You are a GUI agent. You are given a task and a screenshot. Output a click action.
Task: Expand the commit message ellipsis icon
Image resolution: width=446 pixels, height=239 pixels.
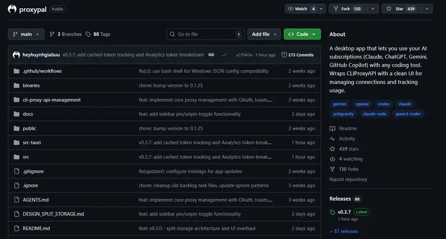pos(211,55)
